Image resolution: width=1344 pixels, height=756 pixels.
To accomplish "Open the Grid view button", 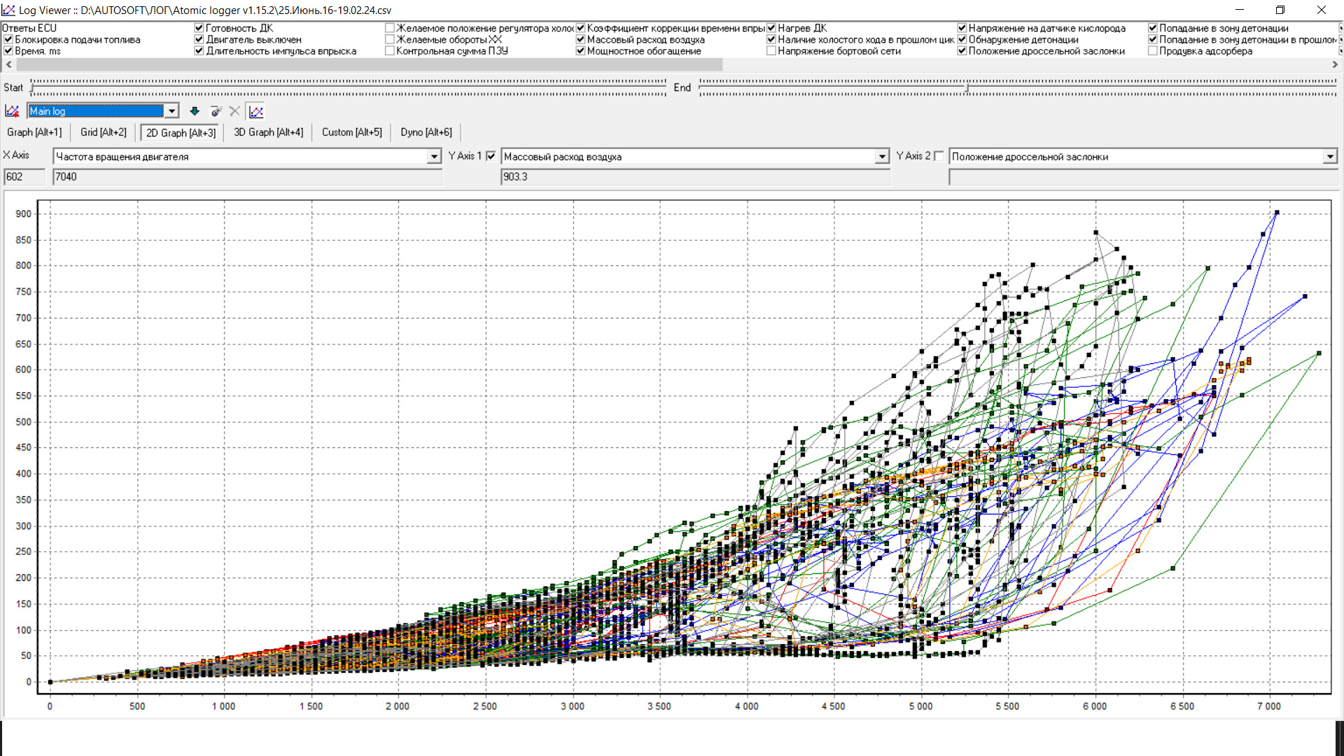I will [103, 132].
